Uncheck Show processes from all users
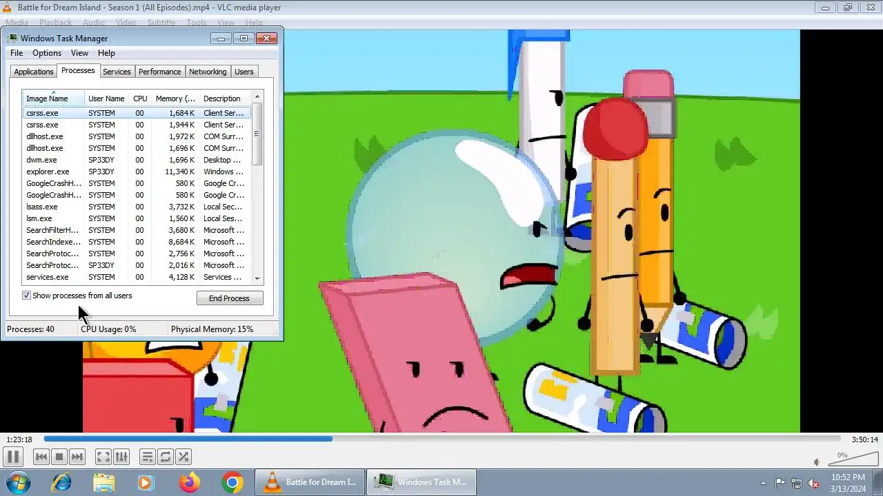The height and width of the screenshot is (496, 883). click(26, 296)
